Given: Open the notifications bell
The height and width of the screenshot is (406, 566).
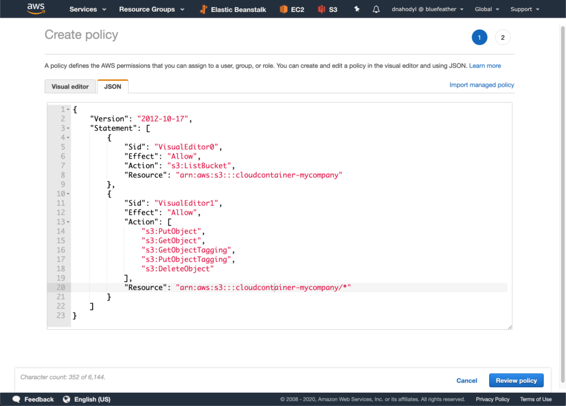Looking at the screenshot, I should click(376, 9).
